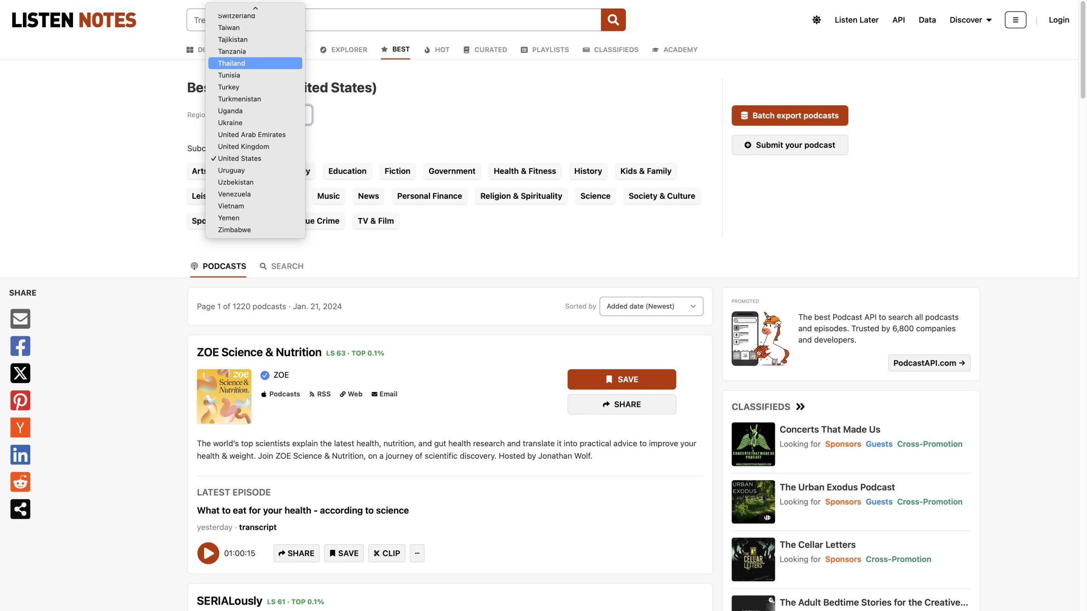
Task: Share via the Reddit icon
Action: (x=20, y=482)
